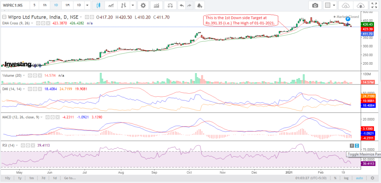Enter fullscreen mode for the chart

374,5
